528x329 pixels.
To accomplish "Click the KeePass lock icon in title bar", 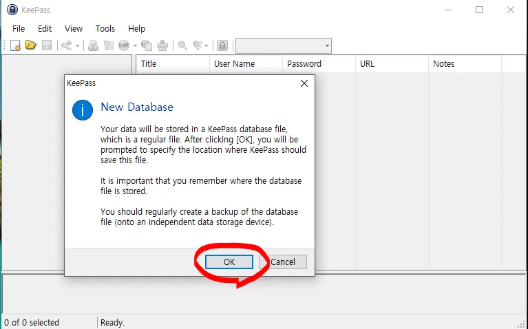I will point(12,10).
